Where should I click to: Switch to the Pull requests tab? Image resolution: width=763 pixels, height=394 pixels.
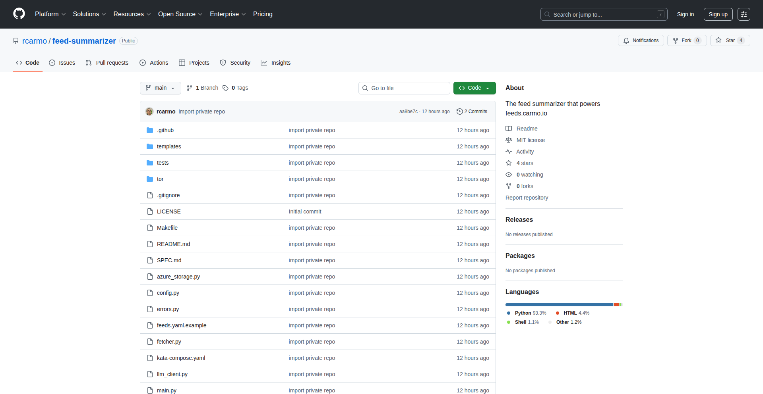tap(107, 63)
